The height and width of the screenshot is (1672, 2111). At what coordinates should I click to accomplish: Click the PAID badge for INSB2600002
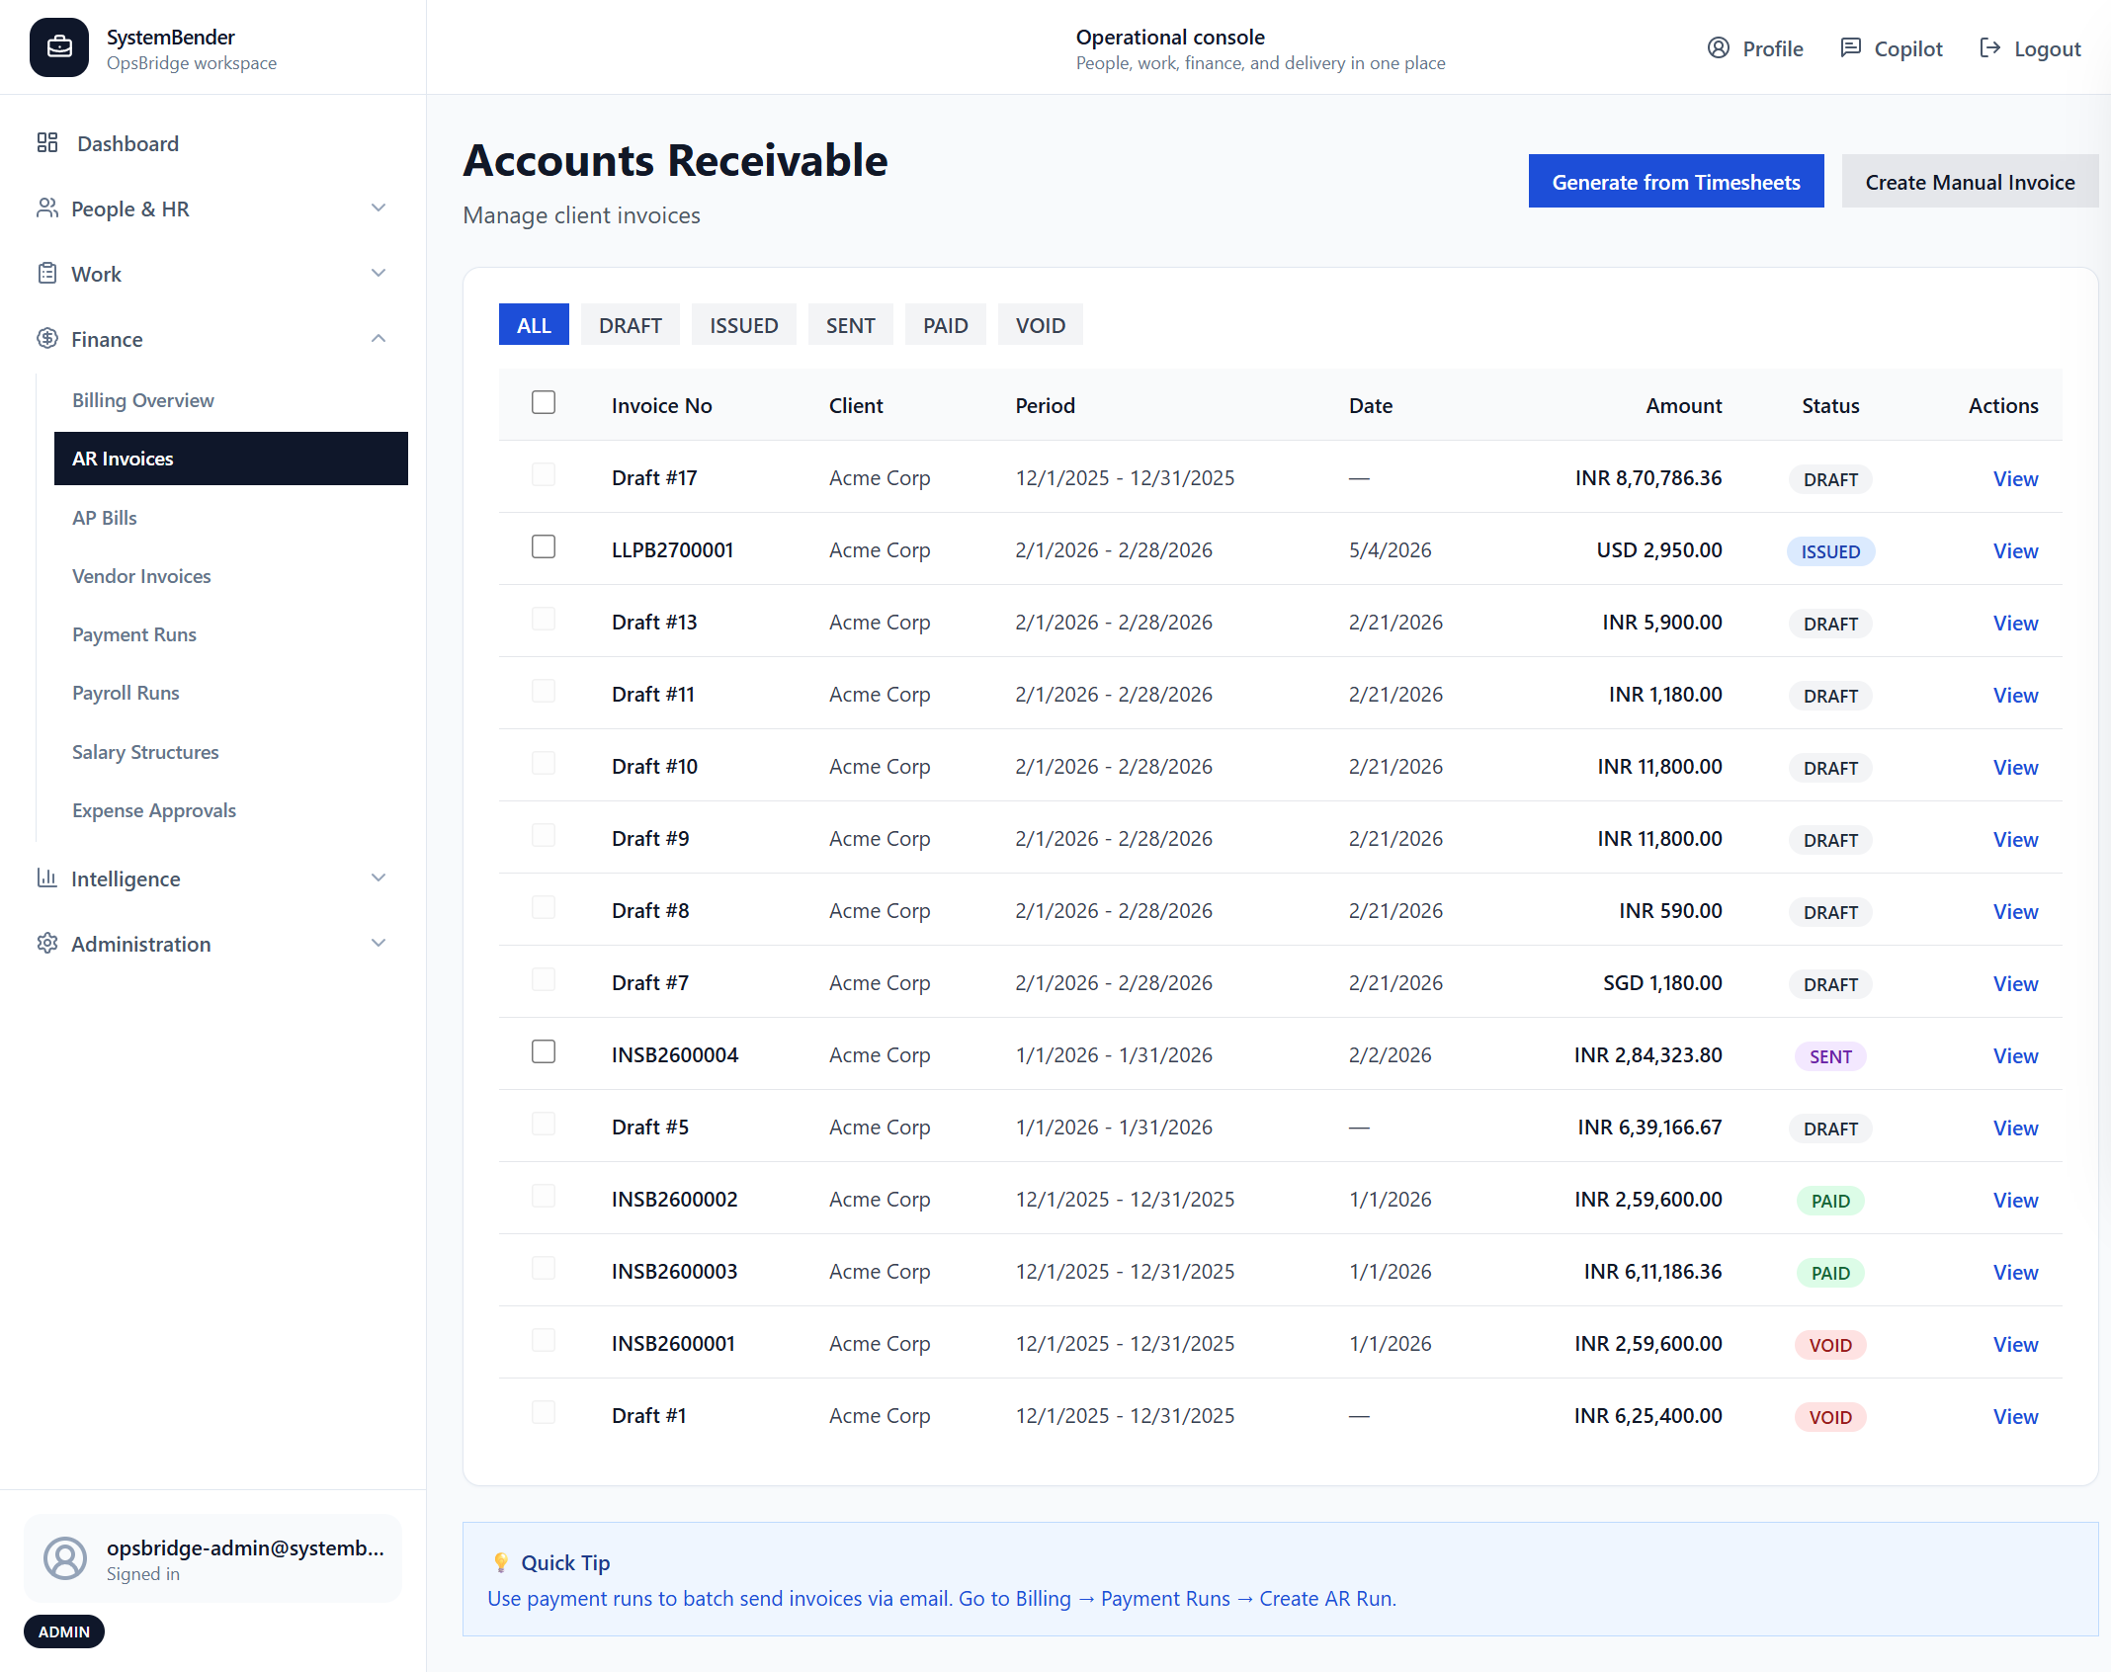point(1830,1201)
